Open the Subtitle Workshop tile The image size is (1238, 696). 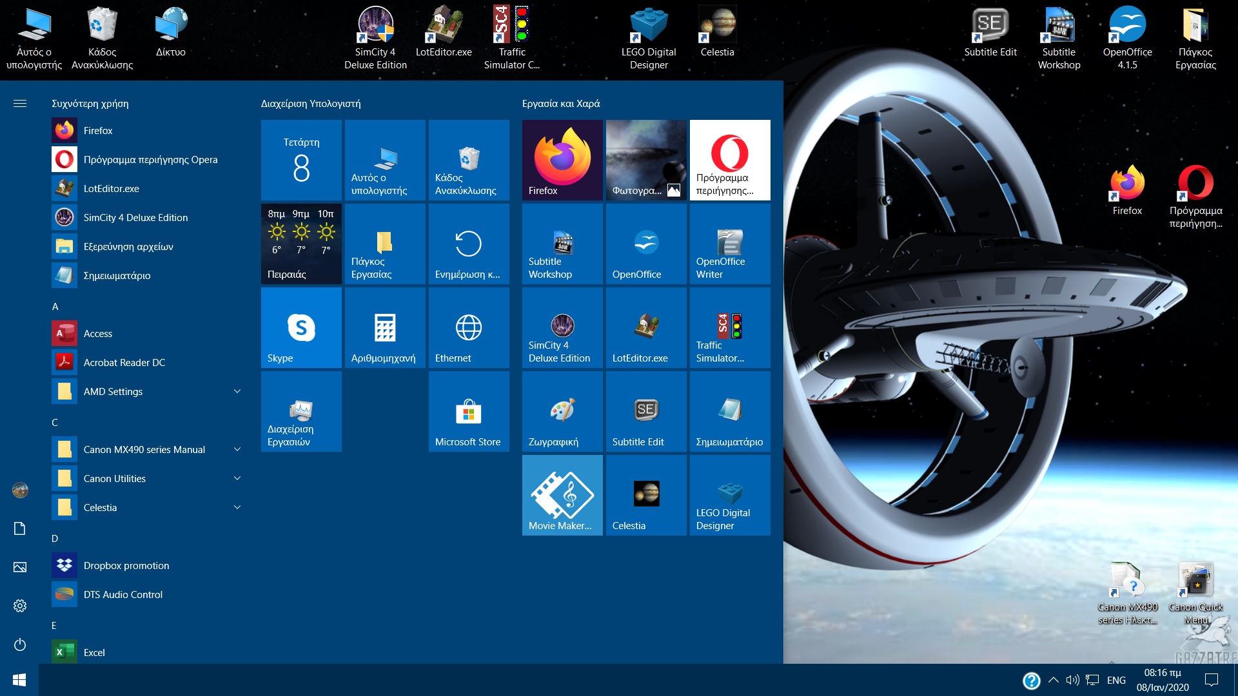[x=562, y=244]
